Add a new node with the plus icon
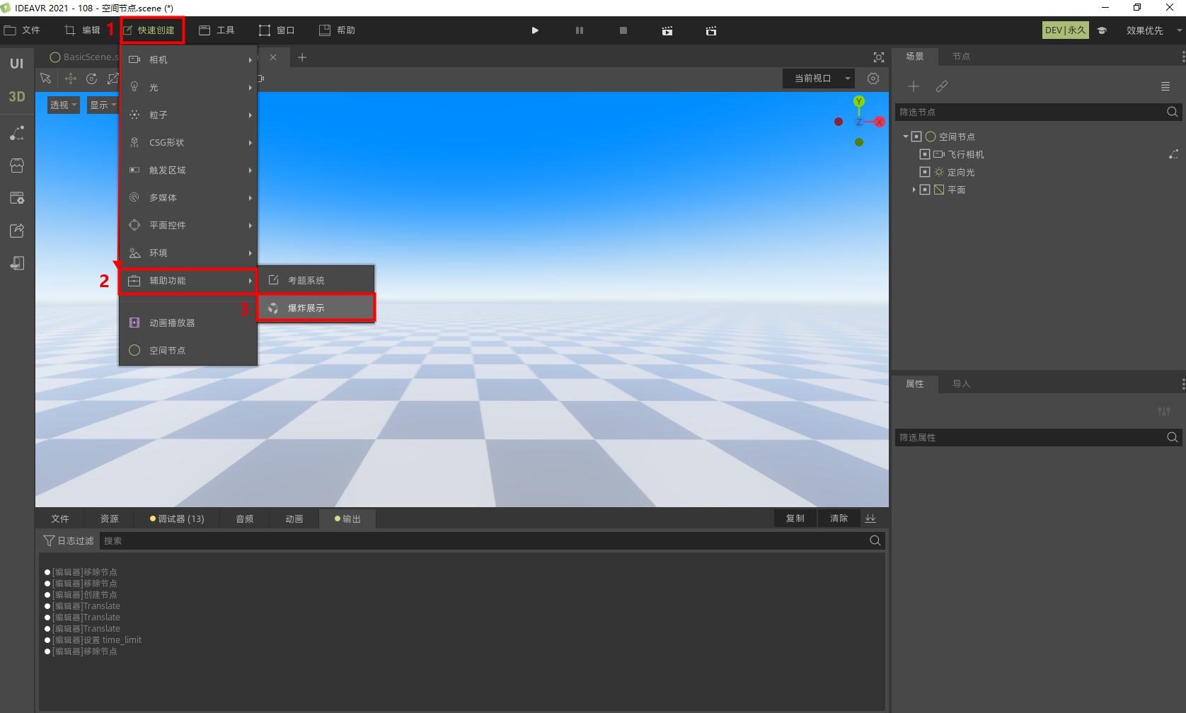Viewport: 1186px width, 713px height. tap(914, 86)
